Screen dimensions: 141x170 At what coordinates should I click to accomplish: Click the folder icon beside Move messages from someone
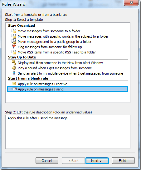tap(14, 31)
